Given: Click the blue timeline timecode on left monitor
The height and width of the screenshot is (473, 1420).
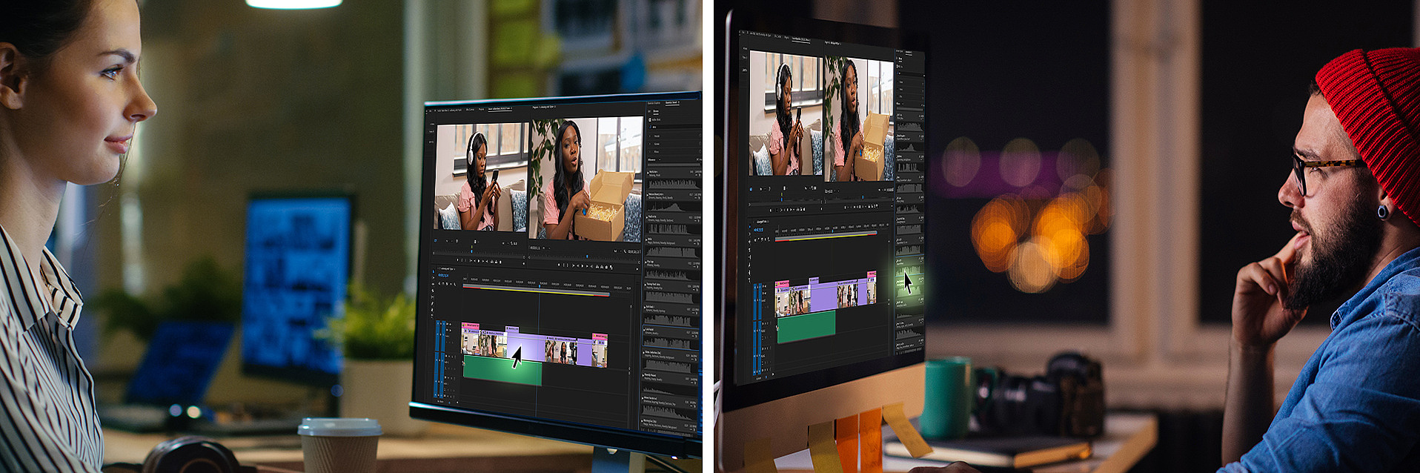Looking at the screenshot, I should click(x=443, y=275).
